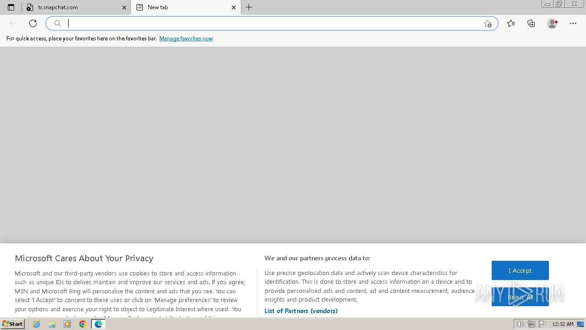Open List of Partners (vendors) link
The image size is (586, 330).
pyautogui.click(x=301, y=311)
